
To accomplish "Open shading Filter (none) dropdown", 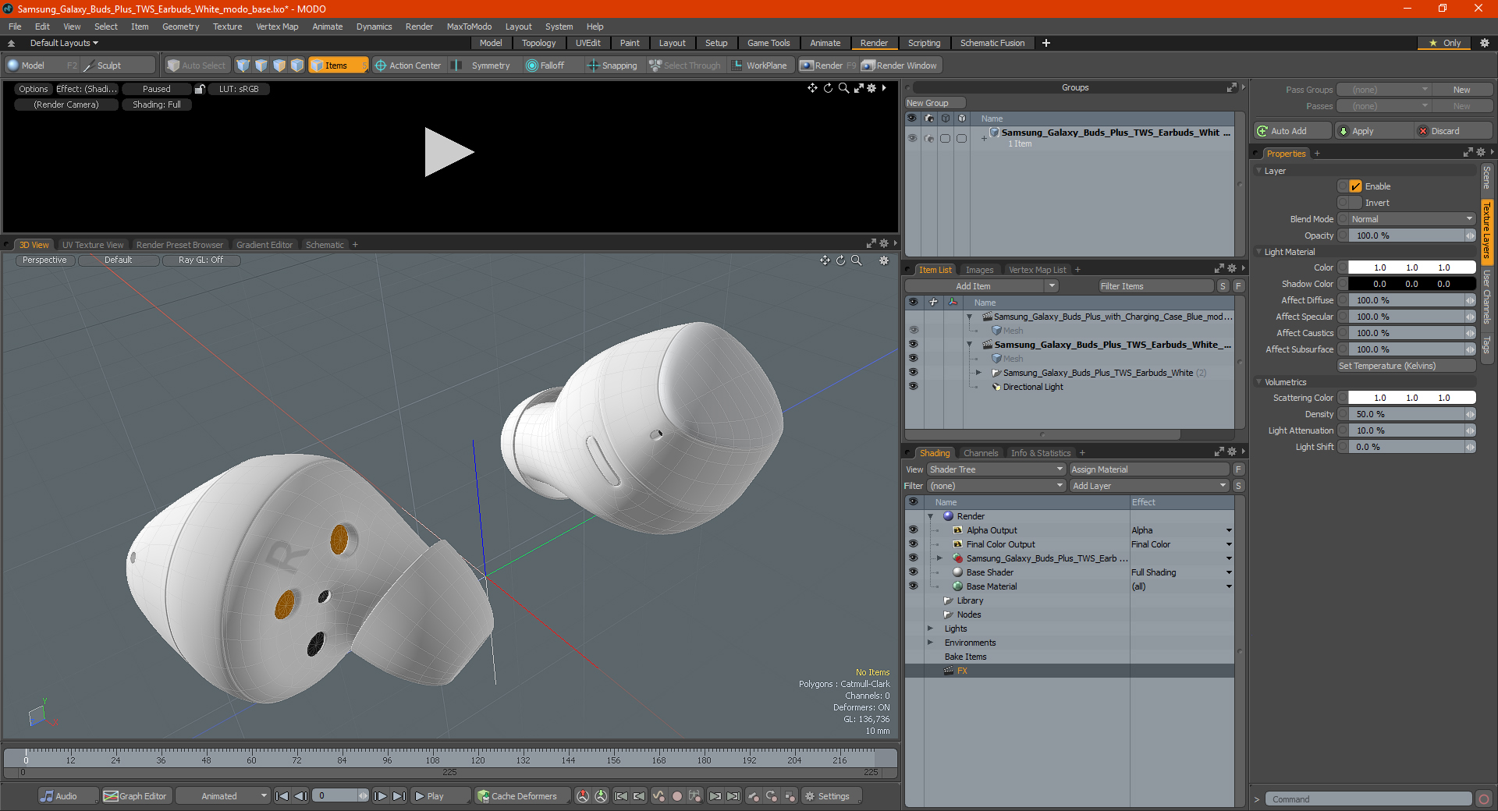I will click(996, 486).
